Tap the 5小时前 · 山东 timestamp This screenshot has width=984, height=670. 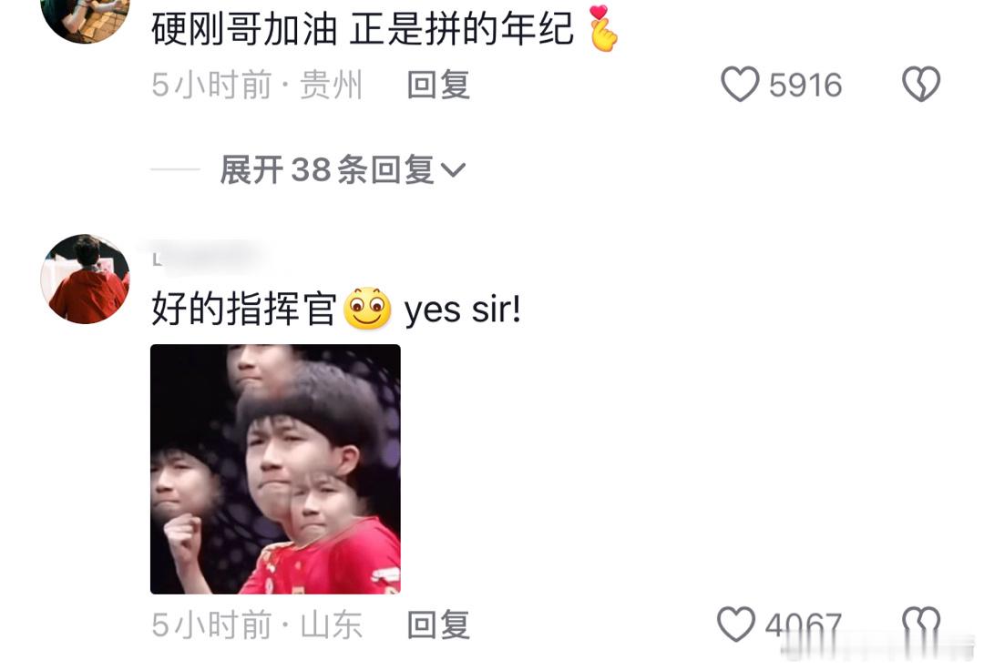point(257,624)
